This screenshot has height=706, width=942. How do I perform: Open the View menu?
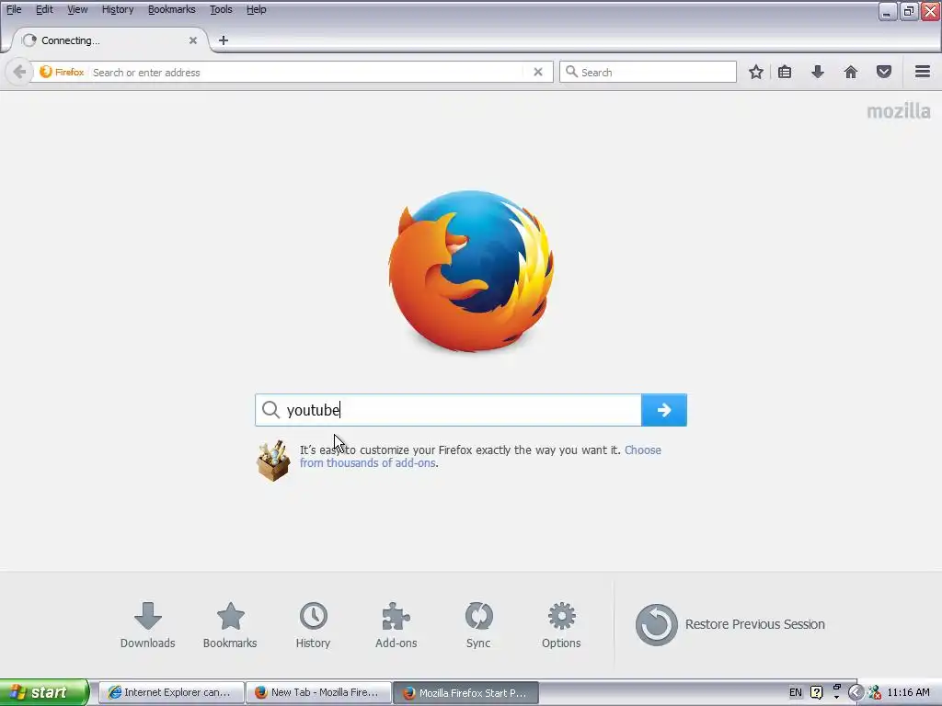77,9
